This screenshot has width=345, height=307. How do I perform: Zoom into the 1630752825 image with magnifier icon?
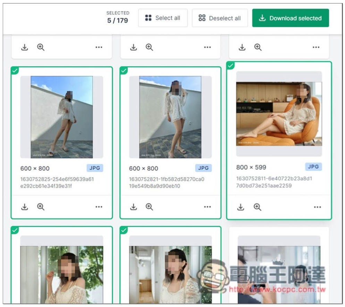click(41, 207)
